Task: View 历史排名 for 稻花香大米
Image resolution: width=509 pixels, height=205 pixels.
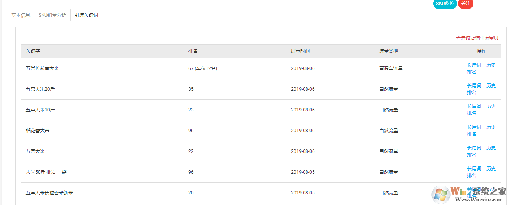Action: click(x=491, y=127)
